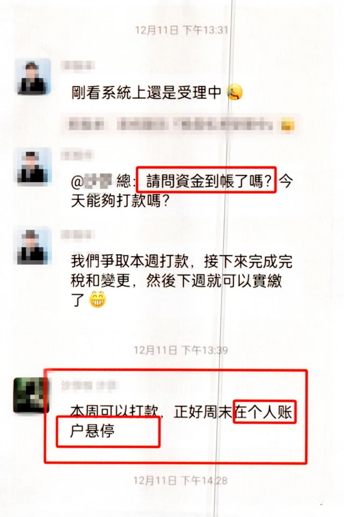
Task: Tap the 12月11日 下午14:28 timestamp
Action: (180, 480)
